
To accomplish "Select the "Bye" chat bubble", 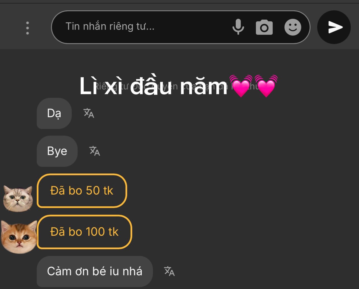I will pos(57,151).
